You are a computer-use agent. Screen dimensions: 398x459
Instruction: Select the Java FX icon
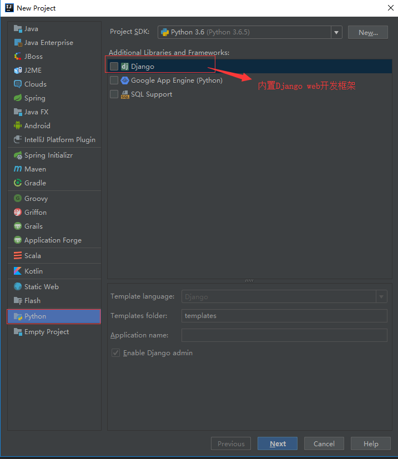[x=18, y=112]
